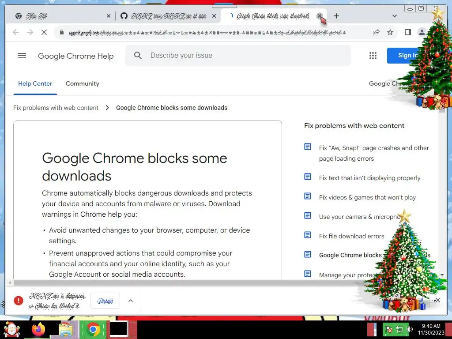The width and height of the screenshot is (452, 339).
Task: Open the black window taskbar item
Action: pyautogui.click(x=119, y=329)
